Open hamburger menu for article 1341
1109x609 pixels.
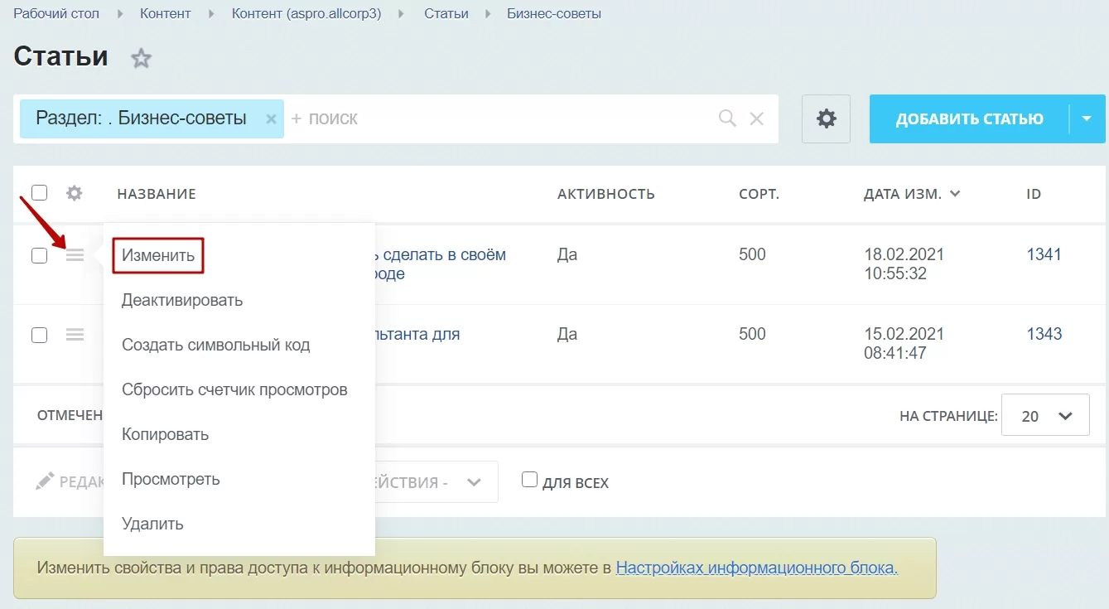click(75, 255)
